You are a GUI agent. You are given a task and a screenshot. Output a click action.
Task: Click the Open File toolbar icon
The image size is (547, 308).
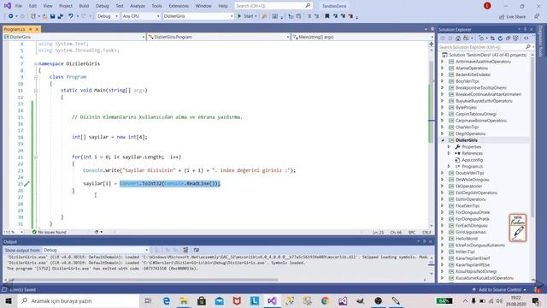point(44,16)
